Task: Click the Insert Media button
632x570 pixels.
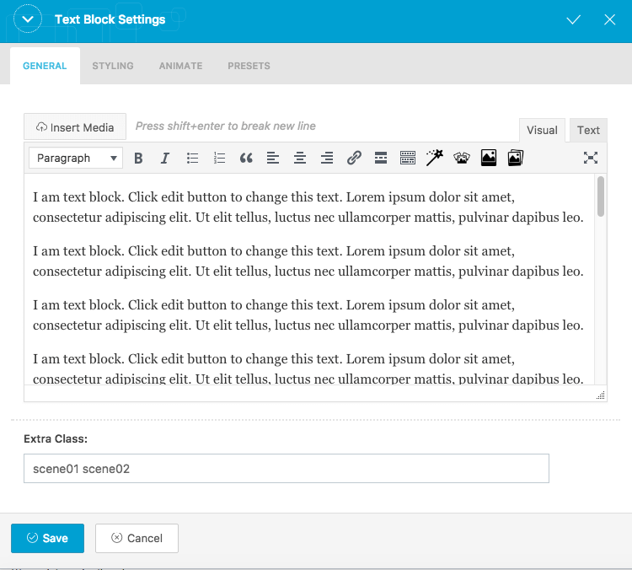Action: (x=75, y=127)
